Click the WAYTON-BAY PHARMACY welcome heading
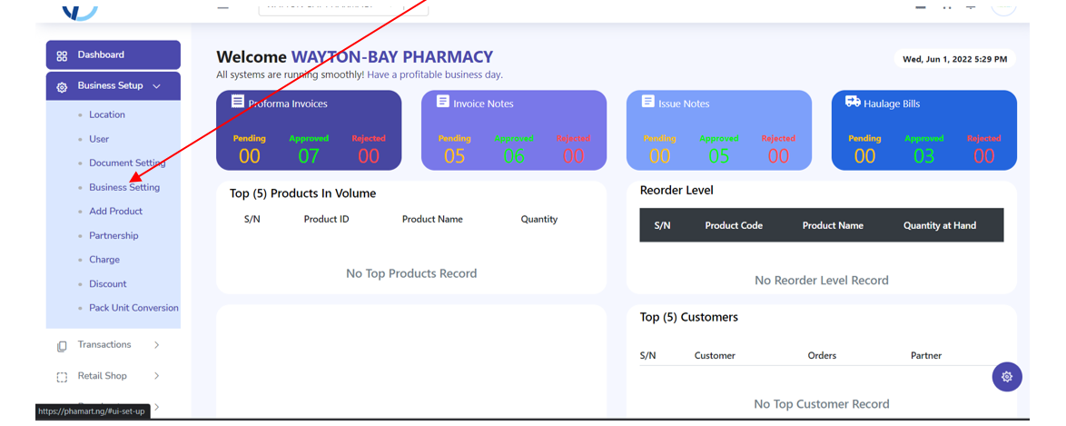 392,57
